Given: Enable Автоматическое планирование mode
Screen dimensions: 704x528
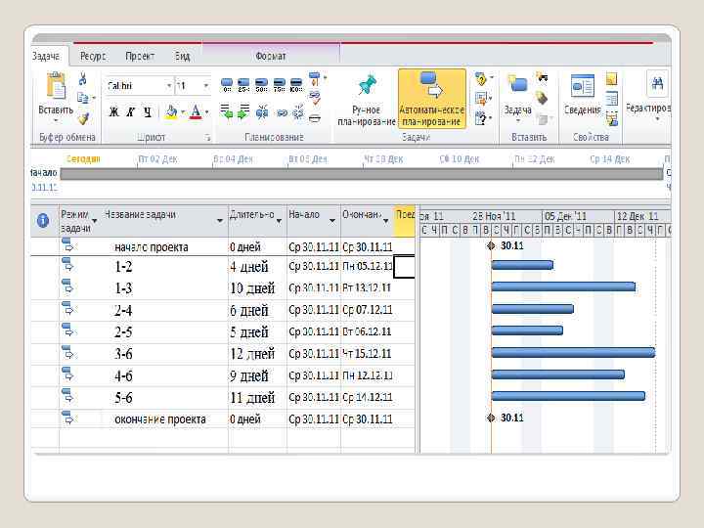Looking at the screenshot, I should coord(431,86).
